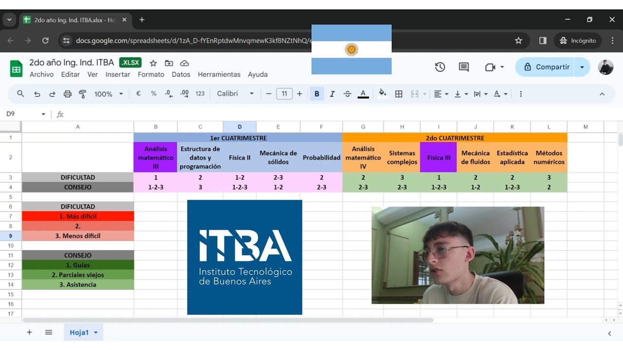Click the .XLSX file format badge
The height and width of the screenshot is (350, 623).
tap(130, 63)
